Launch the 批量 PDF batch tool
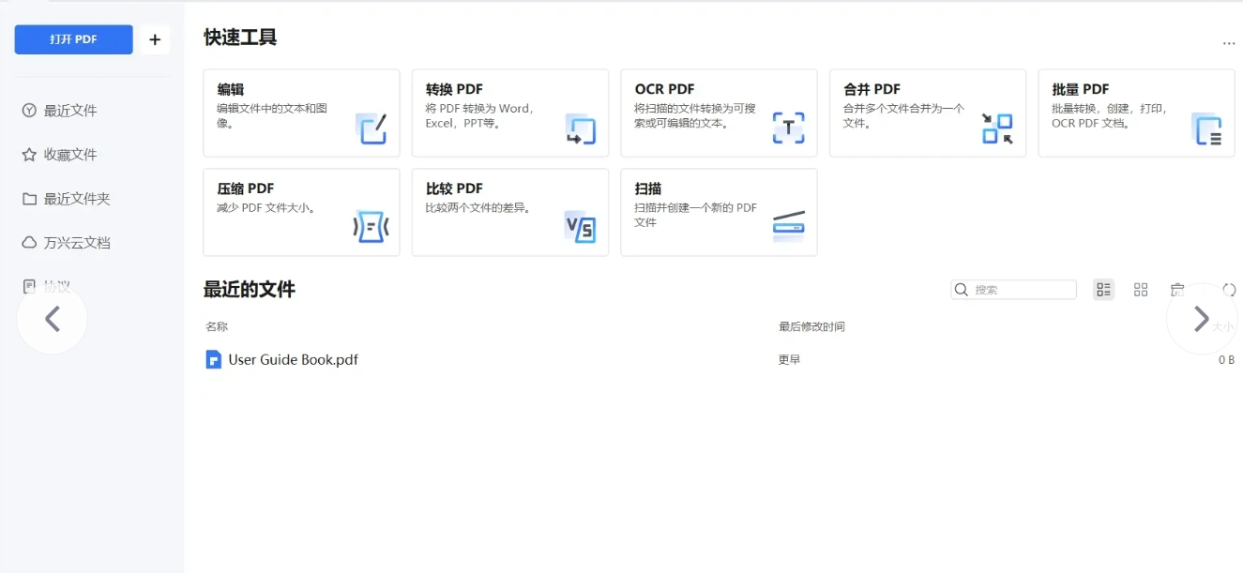The height and width of the screenshot is (573, 1243). (x=1136, y=113)
